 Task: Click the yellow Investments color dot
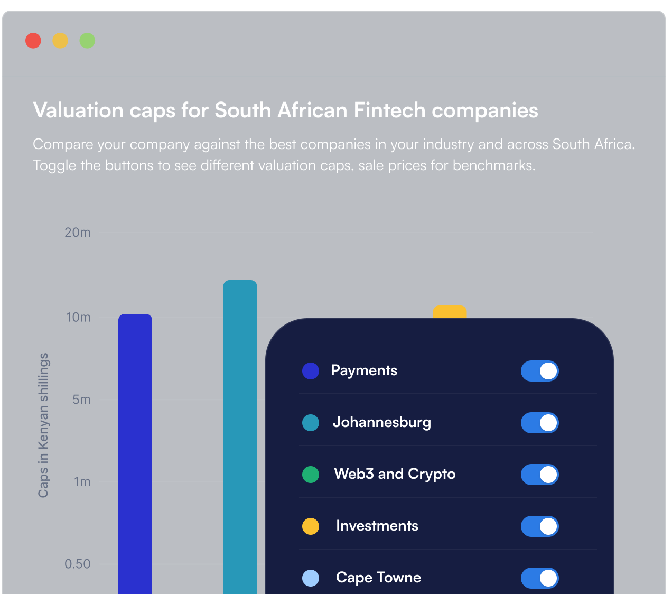click(311, 526)
